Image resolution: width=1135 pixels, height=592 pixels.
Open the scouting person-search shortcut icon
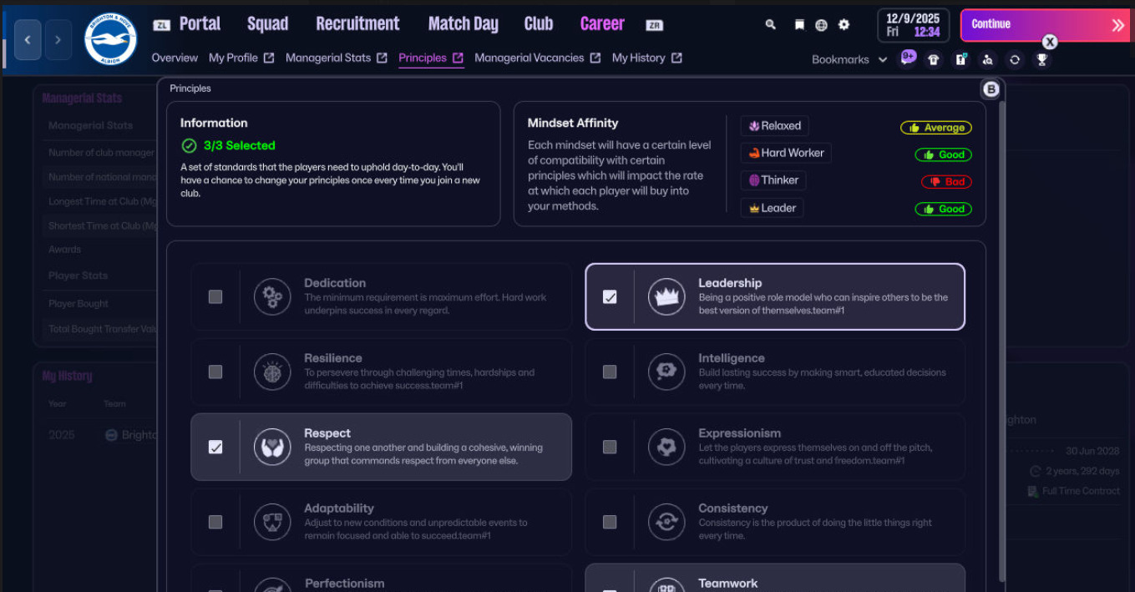tap(988, 59)
